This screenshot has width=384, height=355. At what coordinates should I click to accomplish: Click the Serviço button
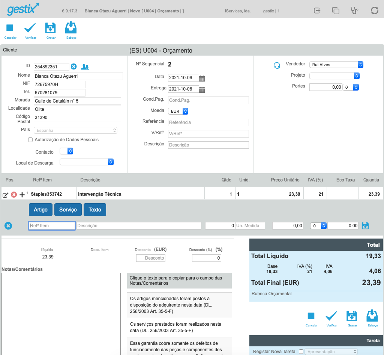pyautogui.click(x=68, y=210)
